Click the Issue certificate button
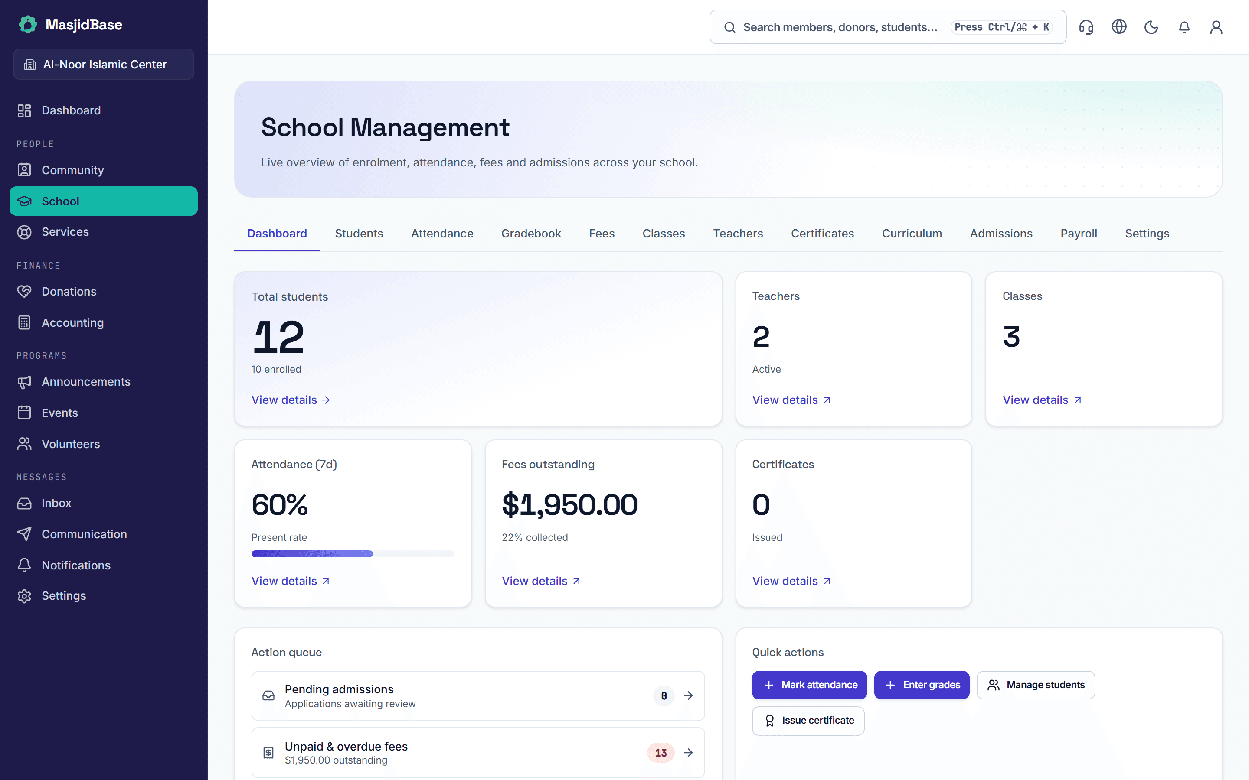This screenshot has height=780, width=1249. pos(808,721)
